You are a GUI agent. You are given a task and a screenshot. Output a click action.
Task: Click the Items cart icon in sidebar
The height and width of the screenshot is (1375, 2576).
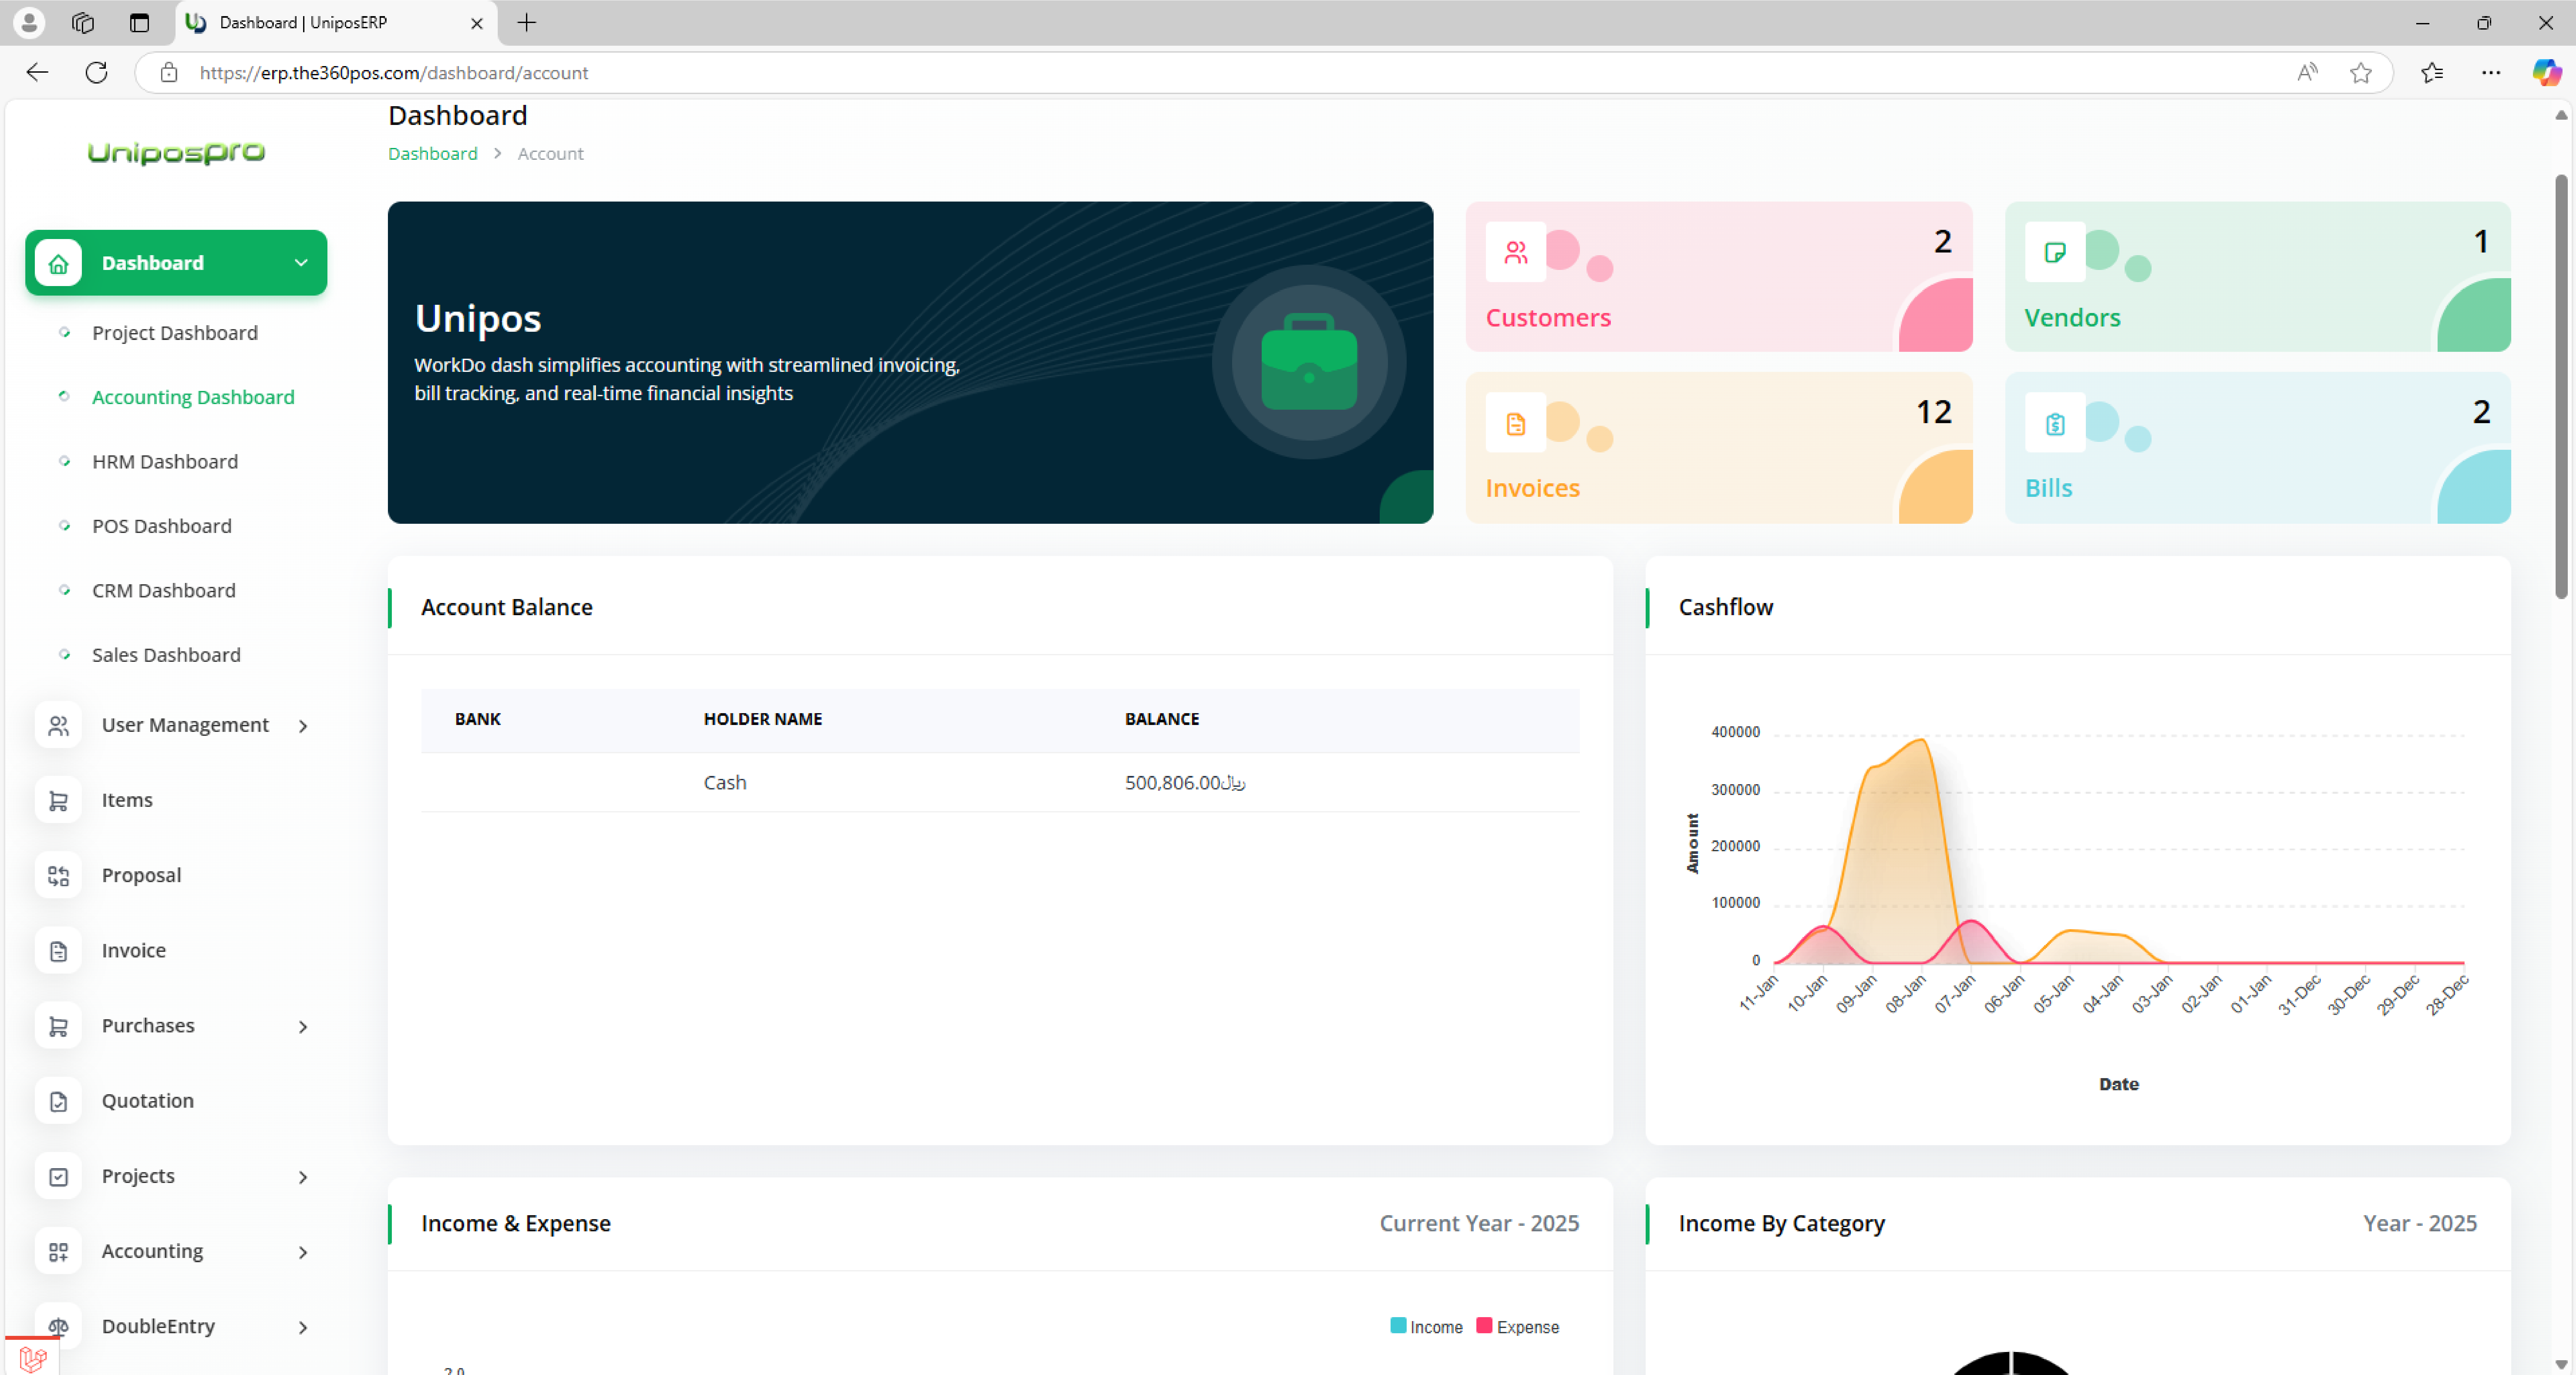[58, 800]
